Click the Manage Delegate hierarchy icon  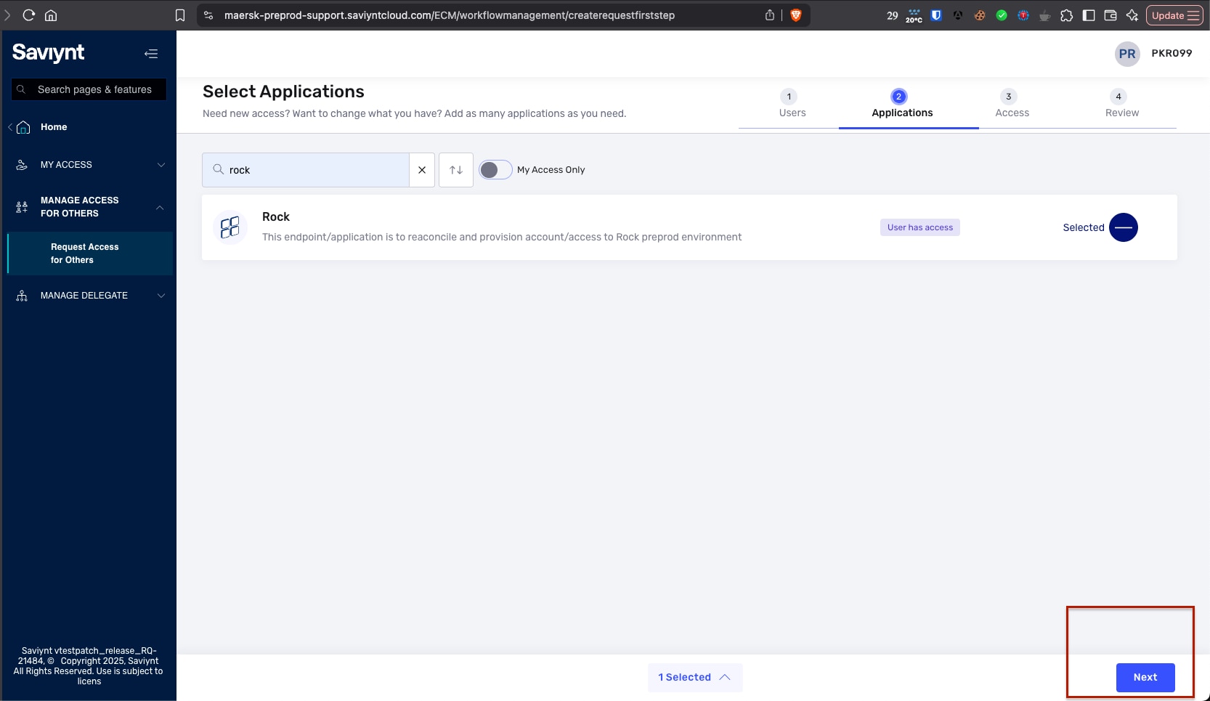(21, 296)
